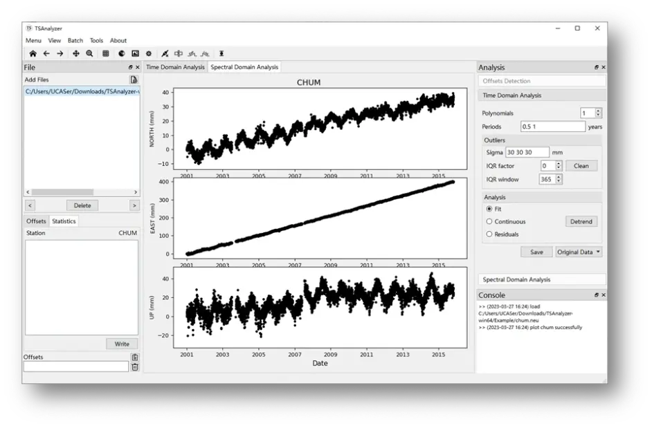This screenshot has height=428, width=652.
Task: Click the IQR window spinner arrows
Action: click(x=559, y=179)
